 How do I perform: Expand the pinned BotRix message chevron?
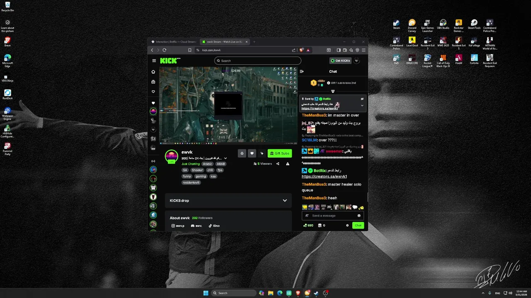coord(362,106)
